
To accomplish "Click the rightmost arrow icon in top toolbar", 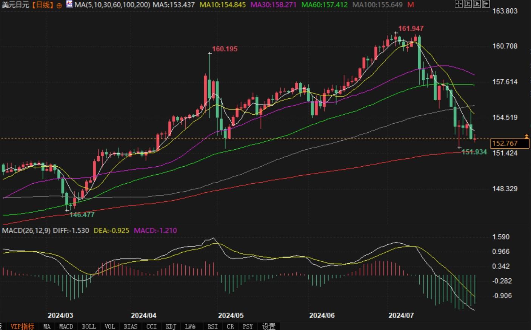I will [486, 4].
